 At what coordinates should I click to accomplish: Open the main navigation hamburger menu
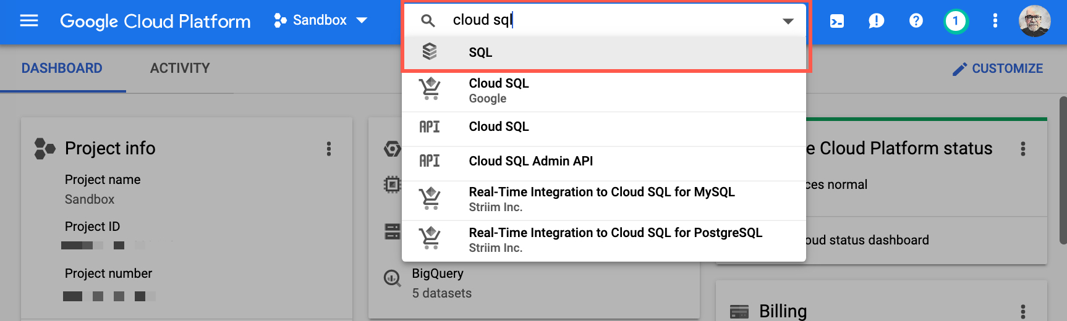tap(29, 21)
